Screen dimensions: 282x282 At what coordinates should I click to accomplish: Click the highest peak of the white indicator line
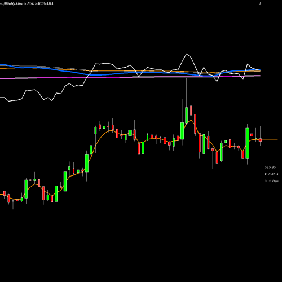[x=187, y=54]
